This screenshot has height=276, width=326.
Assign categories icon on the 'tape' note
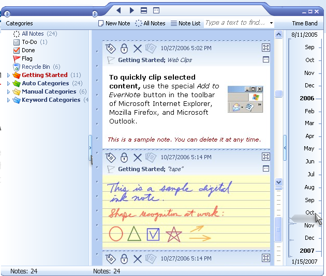110,158
